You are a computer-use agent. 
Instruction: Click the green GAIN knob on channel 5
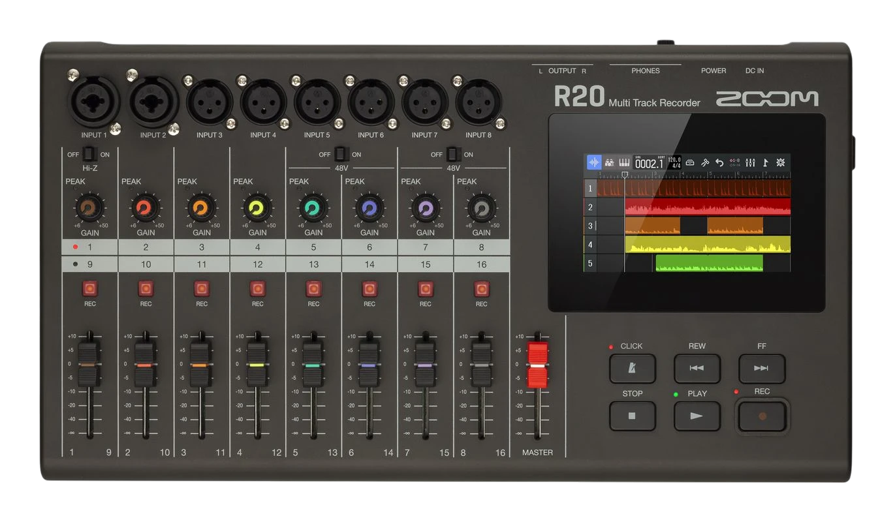pos(313,208)
